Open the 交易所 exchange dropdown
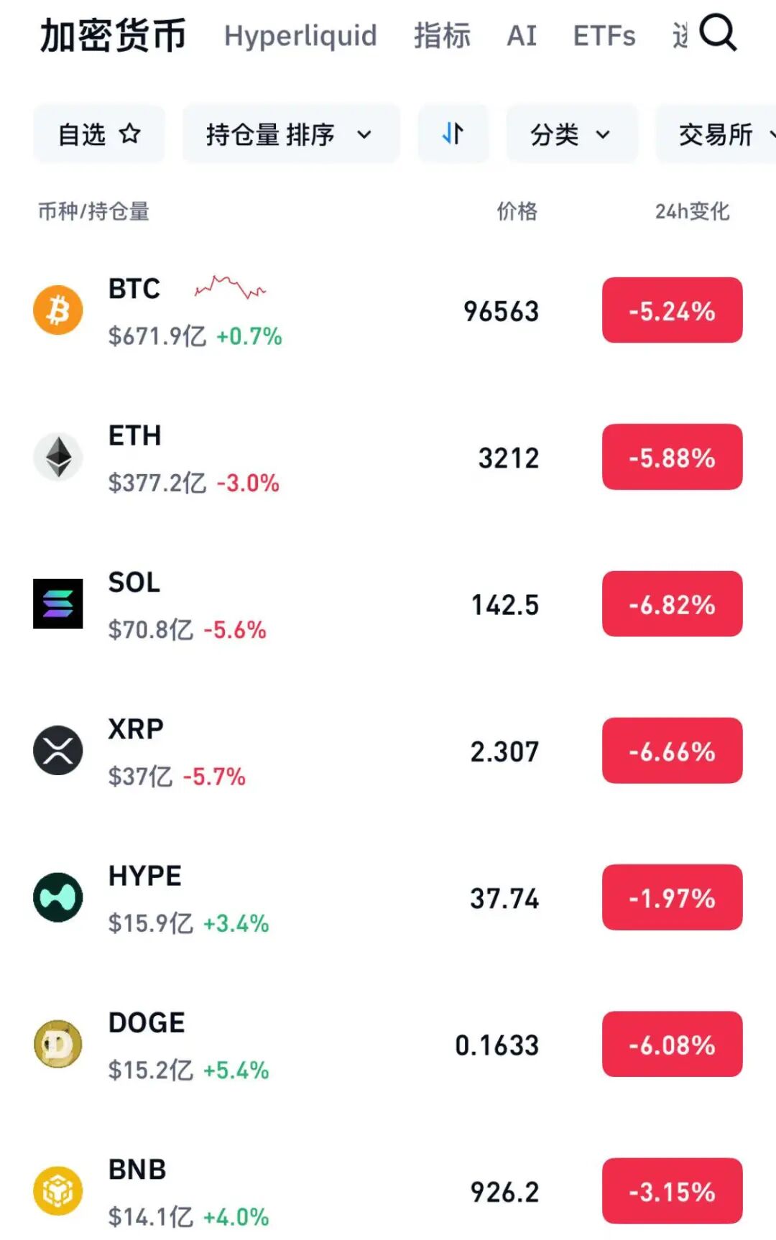 [x=719, y=134]
